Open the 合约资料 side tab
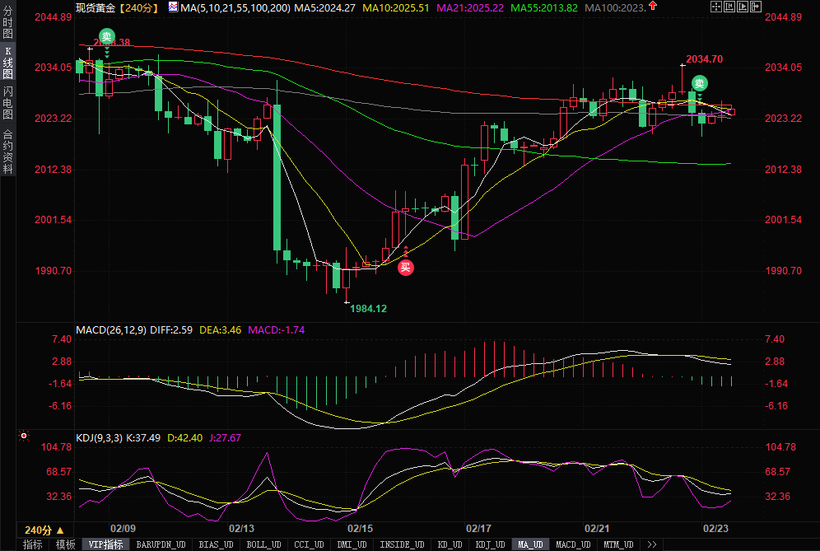820x551 pixels. (x=8, y=152)
